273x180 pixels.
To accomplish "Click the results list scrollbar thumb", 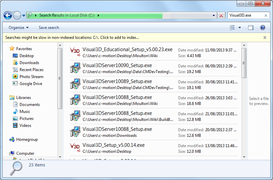I will 244,63.
